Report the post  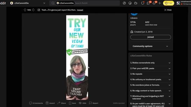[93, 103]
